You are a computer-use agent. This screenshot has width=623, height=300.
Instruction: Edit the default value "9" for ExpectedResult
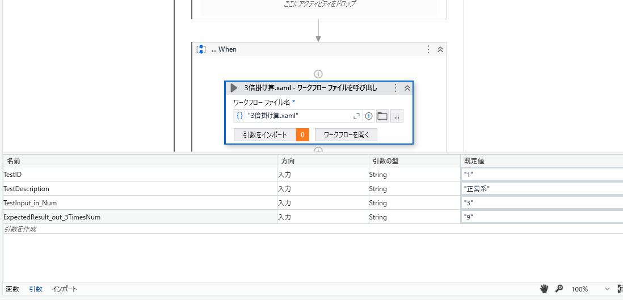(x=542, y=217)
